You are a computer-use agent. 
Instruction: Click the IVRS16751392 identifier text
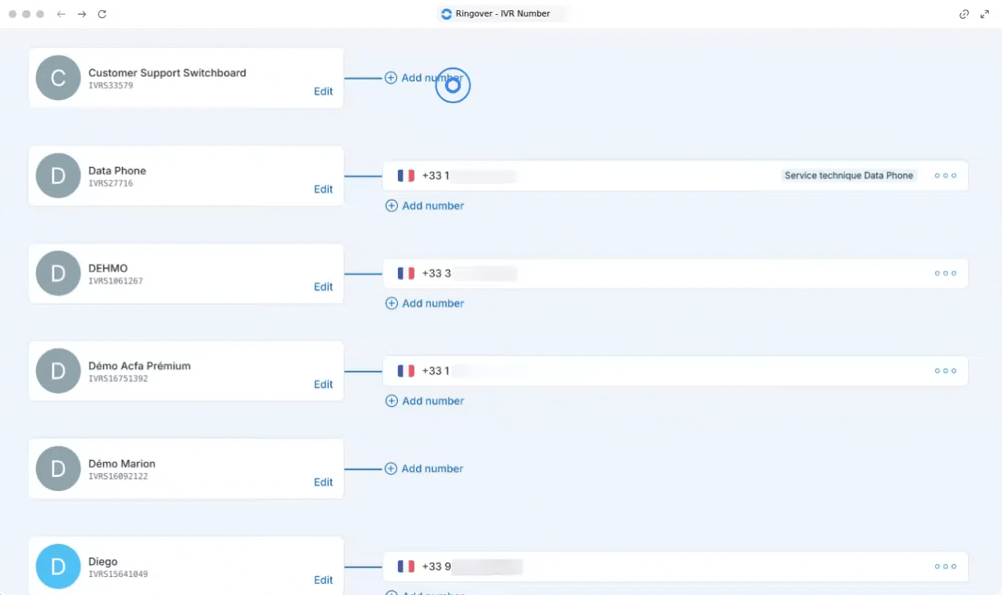pyautogui.click(x=118, y=379)
